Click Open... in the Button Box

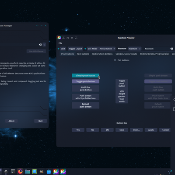136,130
